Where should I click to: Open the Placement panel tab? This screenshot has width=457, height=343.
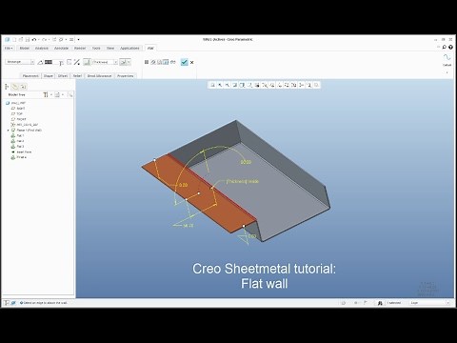[x=30, y=76]
